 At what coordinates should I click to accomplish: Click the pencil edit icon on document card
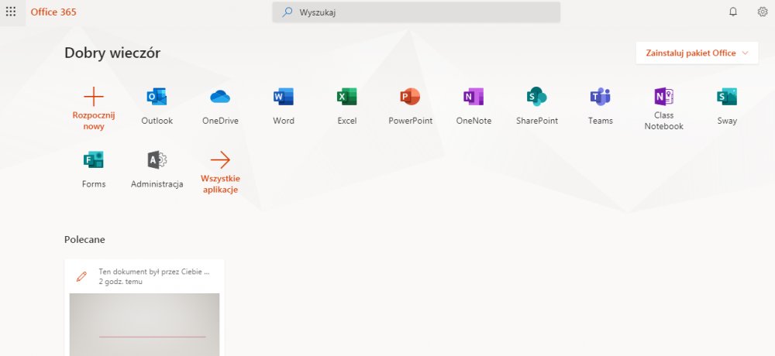coord(81,276)
